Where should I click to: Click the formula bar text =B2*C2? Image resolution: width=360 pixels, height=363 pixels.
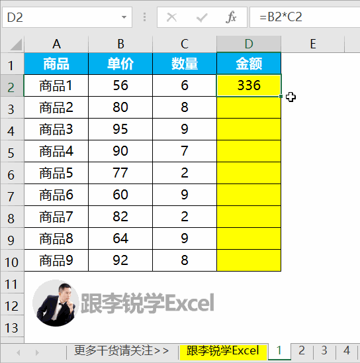coord(281,17)
